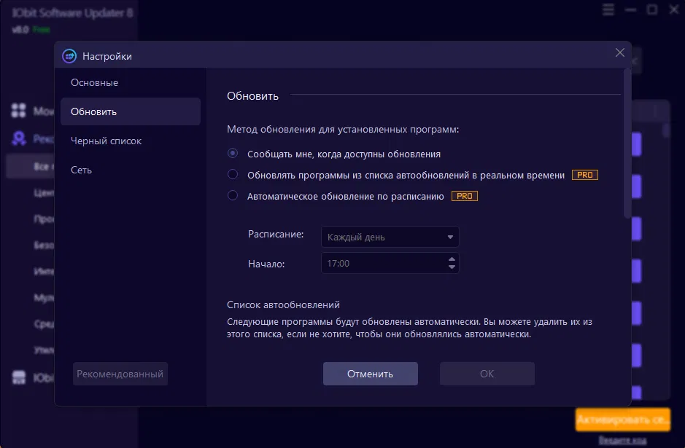Click the four-squares icon in main sidebar
Screen dimensions: 685x448
coord(18,111)
